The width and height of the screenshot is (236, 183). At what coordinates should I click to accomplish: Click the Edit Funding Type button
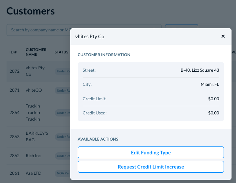point(151,152)
